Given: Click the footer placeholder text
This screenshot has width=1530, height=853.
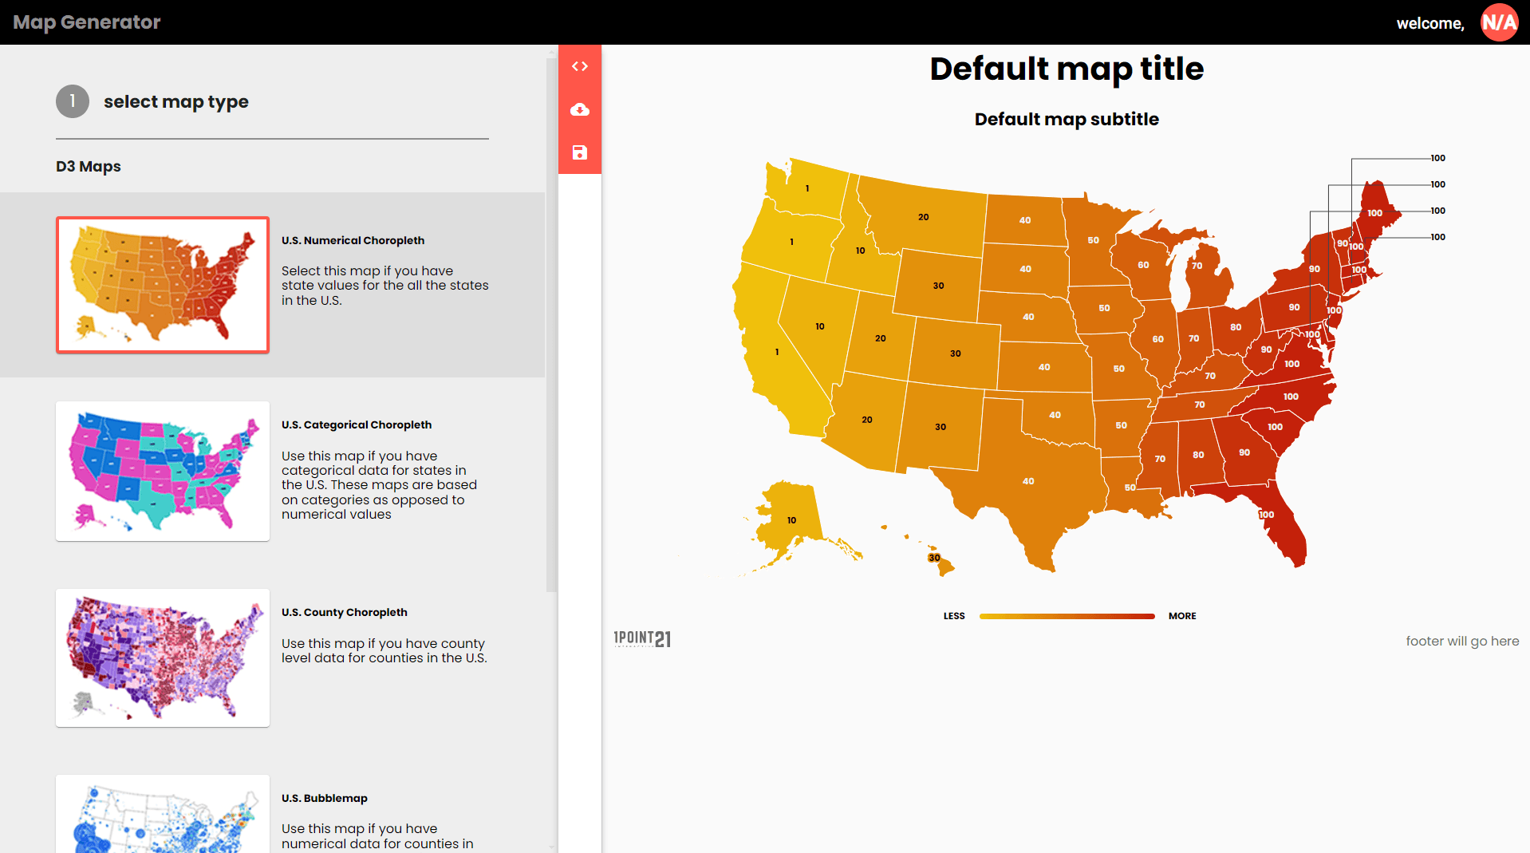Looking at the screenshot, I should (1462, 641).
